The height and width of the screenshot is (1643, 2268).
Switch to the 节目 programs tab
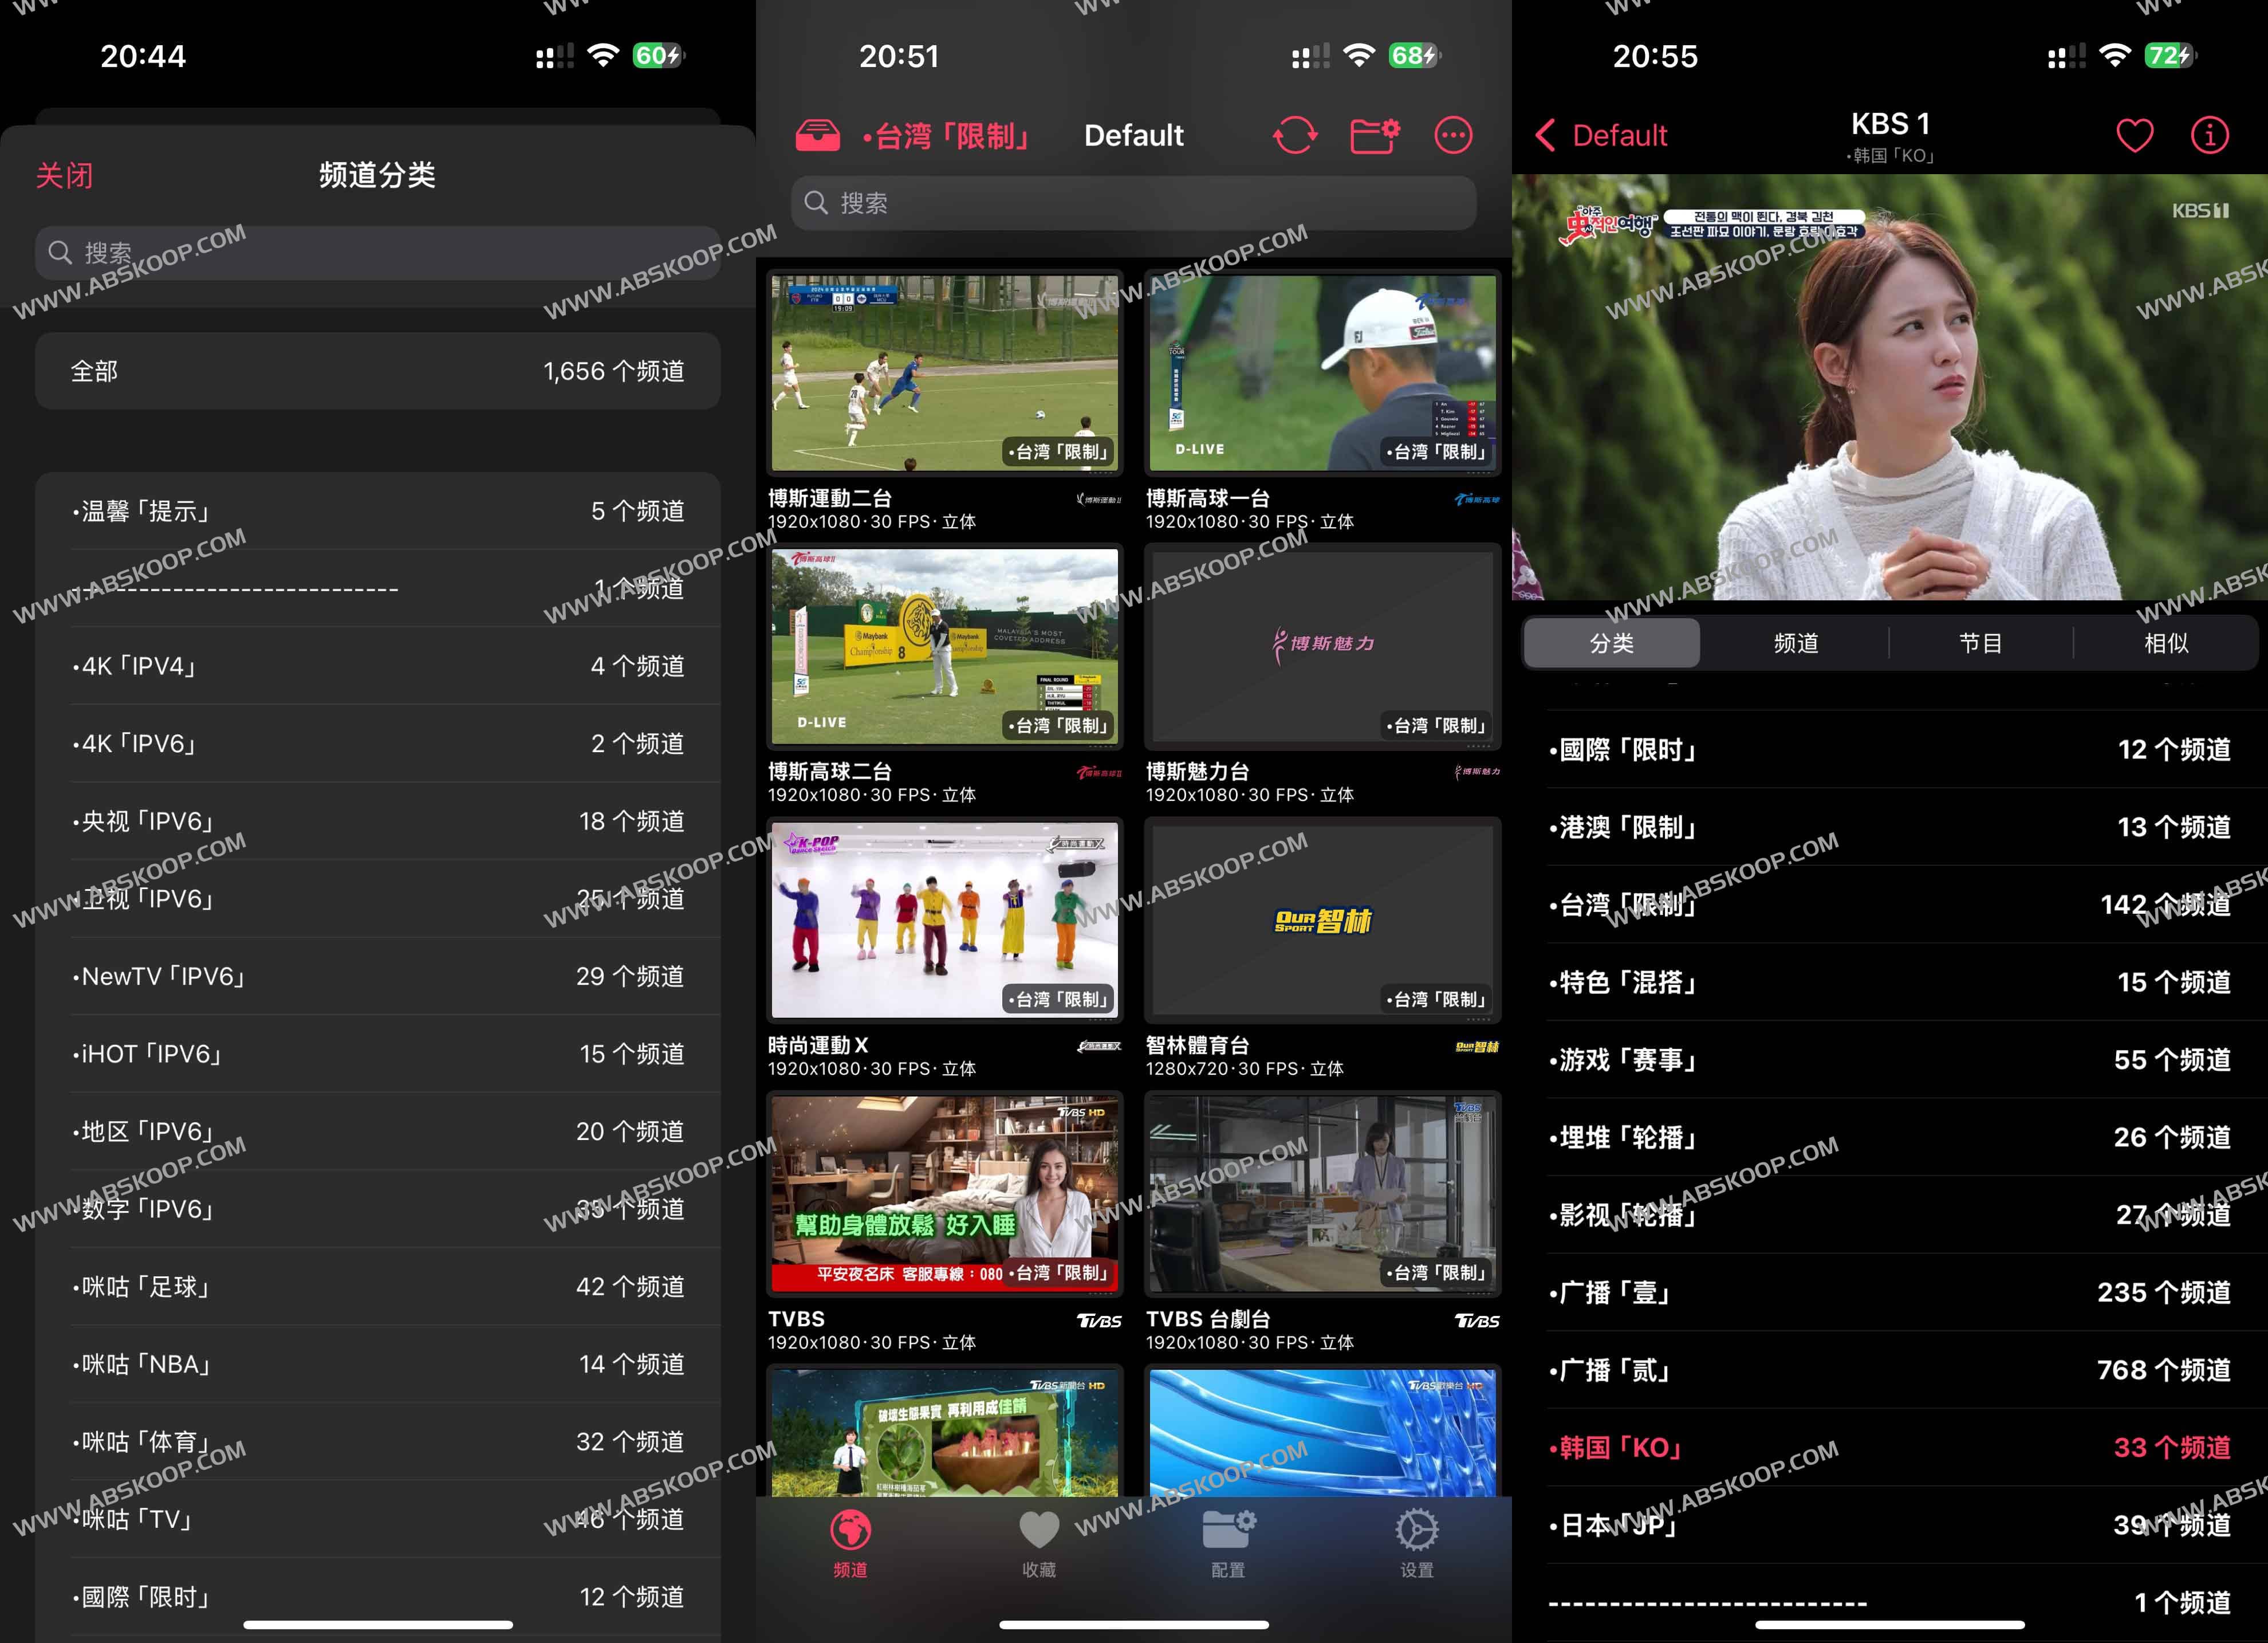coord(1981,643)
